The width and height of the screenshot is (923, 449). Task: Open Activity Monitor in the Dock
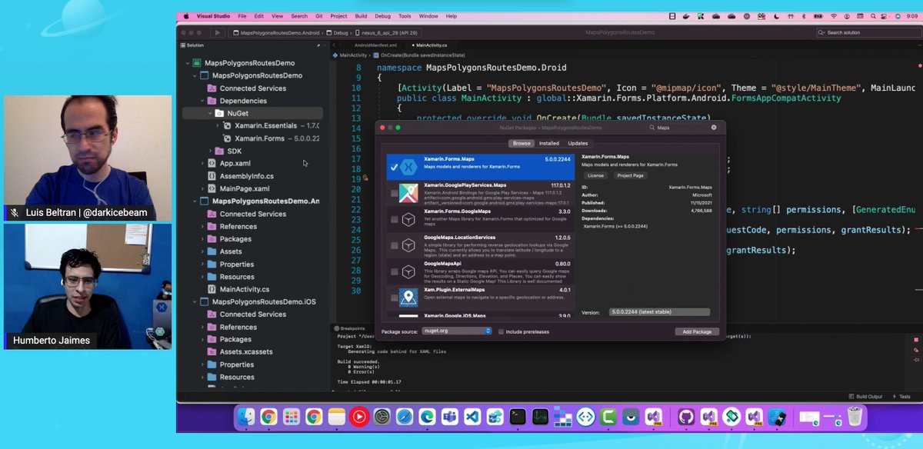(x=541, y=417)
